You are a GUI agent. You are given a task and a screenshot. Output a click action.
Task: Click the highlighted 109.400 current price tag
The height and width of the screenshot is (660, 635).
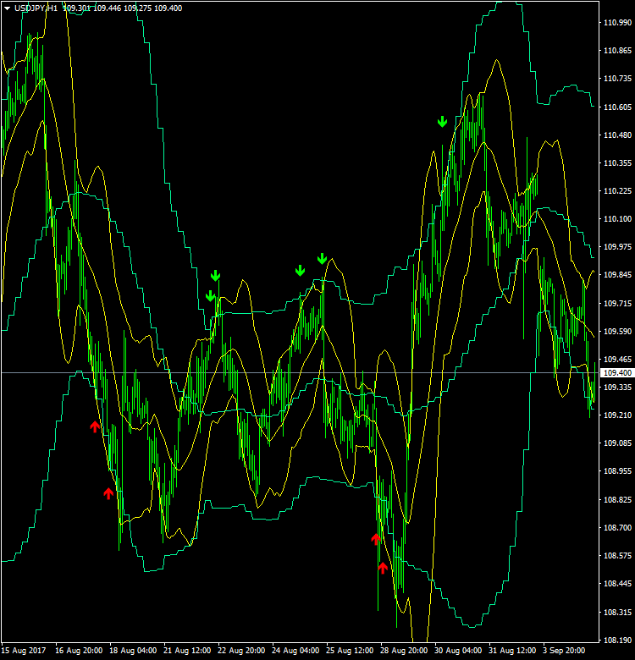(x=617, y=373)
